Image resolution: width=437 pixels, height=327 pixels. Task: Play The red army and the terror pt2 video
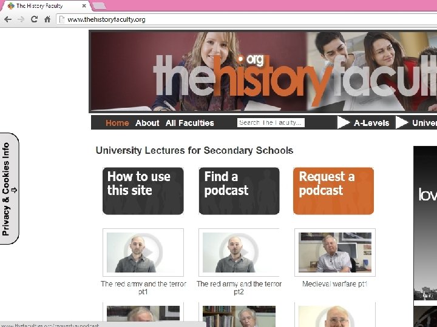(239, 253)
